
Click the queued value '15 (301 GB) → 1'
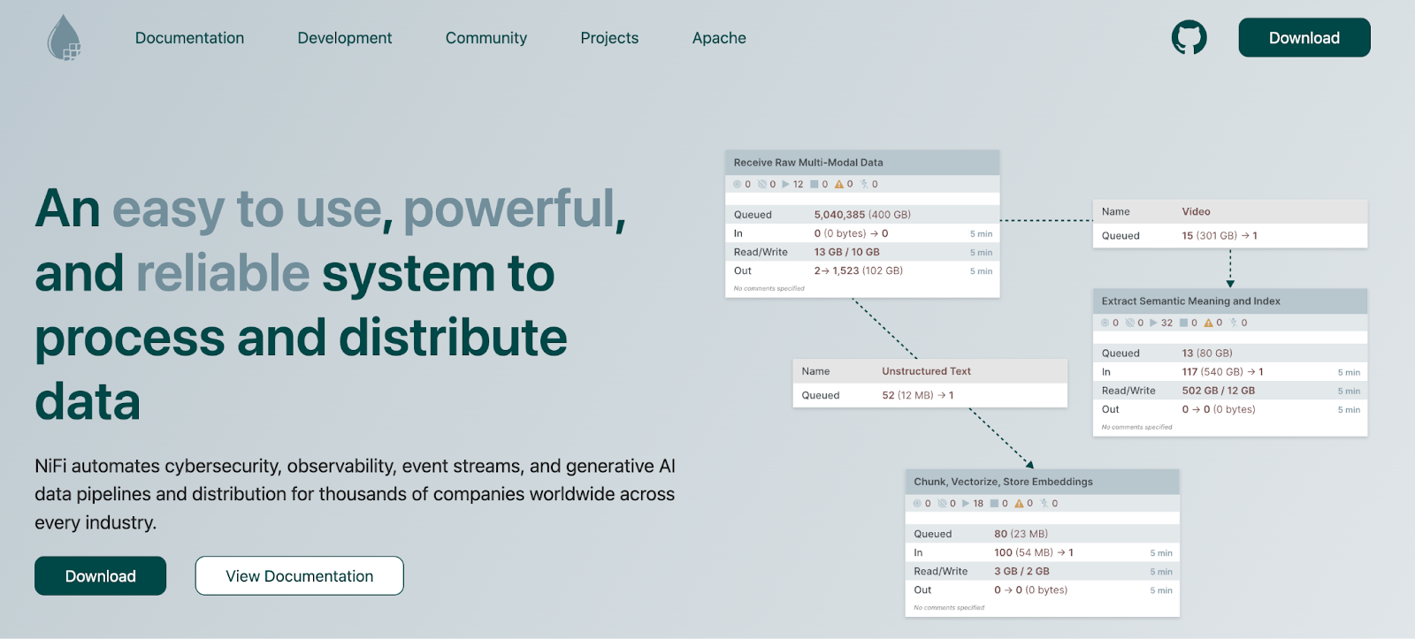tap(1220, 236)
